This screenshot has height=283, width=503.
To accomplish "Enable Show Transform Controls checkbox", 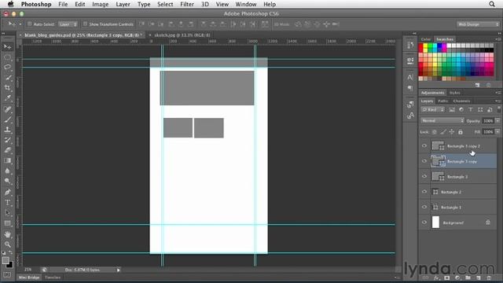I will (x=86, y=24).
